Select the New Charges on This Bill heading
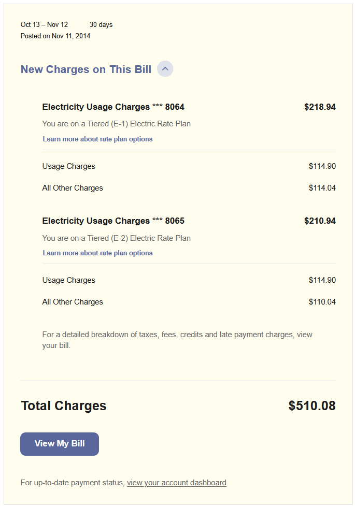 (86, 69)
